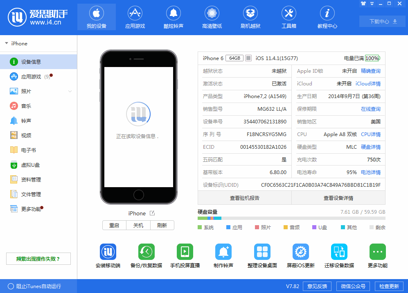Click the 音乐 sidebar icon
Viewport: 408px width, 293px height.
[14, 106]
